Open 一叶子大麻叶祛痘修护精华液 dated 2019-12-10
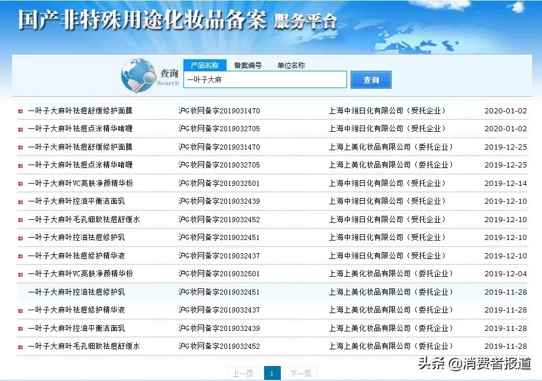The image size is (542, 381). pos(76,256)
